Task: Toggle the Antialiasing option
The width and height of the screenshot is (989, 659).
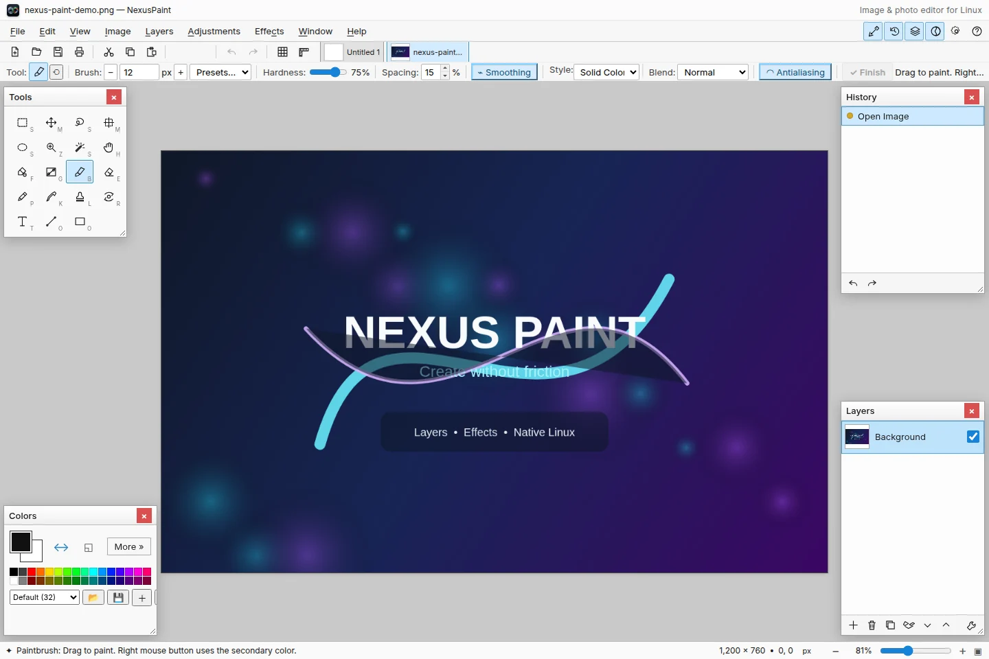Action: [795, 72]
